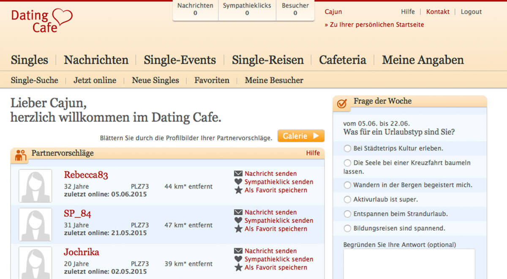
Task: Select 'Entspannen beim Strandurlaub' option
Action: [347, 214]
